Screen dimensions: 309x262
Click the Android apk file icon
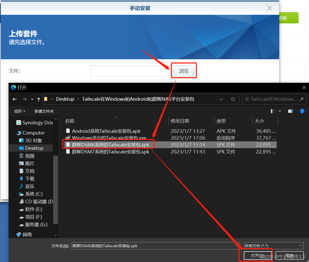tap(68, 131)
